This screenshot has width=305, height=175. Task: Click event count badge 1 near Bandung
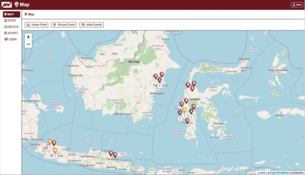55,156
